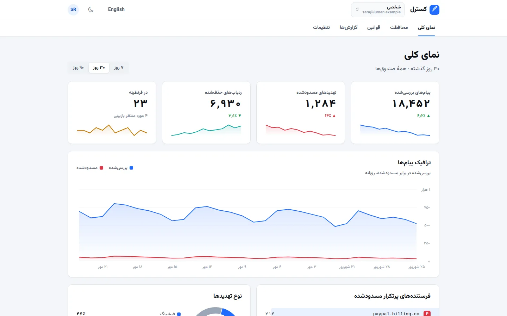Click the '۲۱ مهر' axis date label

pyautogui.click(x=103, y=267)
